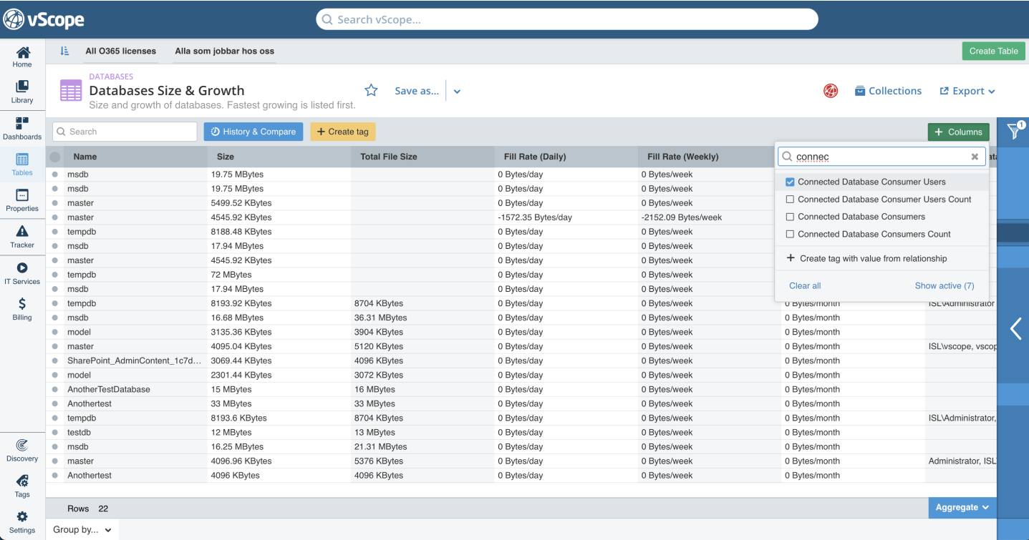Open the Save as dropdown arrow
This screenshot has height=540, width=1029.
point(457,92)
